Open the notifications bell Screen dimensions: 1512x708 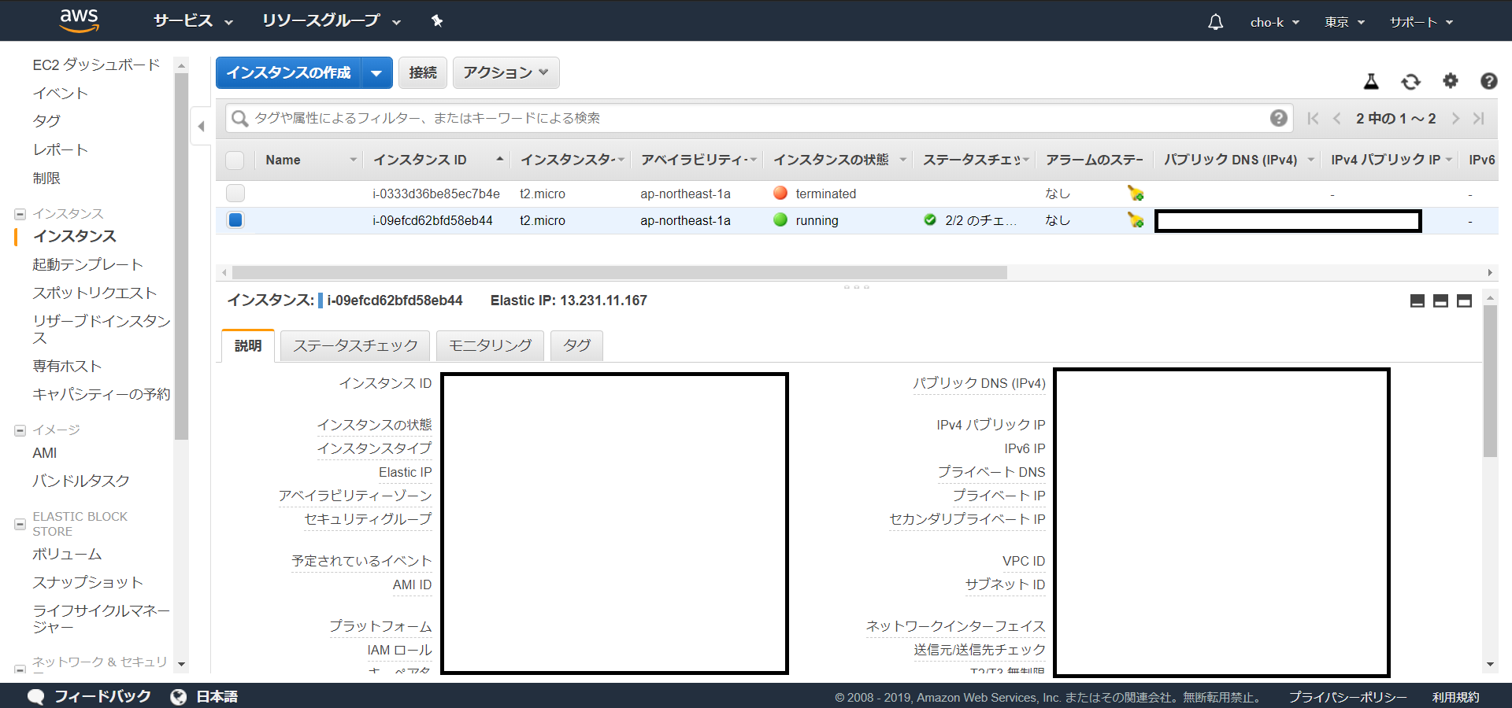click(1215, 22)
